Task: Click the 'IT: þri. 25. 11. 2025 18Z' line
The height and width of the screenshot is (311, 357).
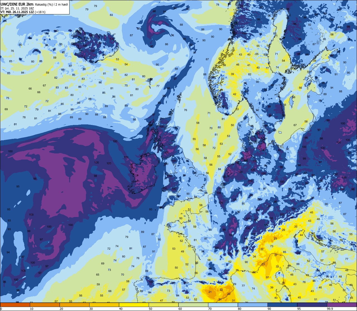Action: (x=17, y=8)
